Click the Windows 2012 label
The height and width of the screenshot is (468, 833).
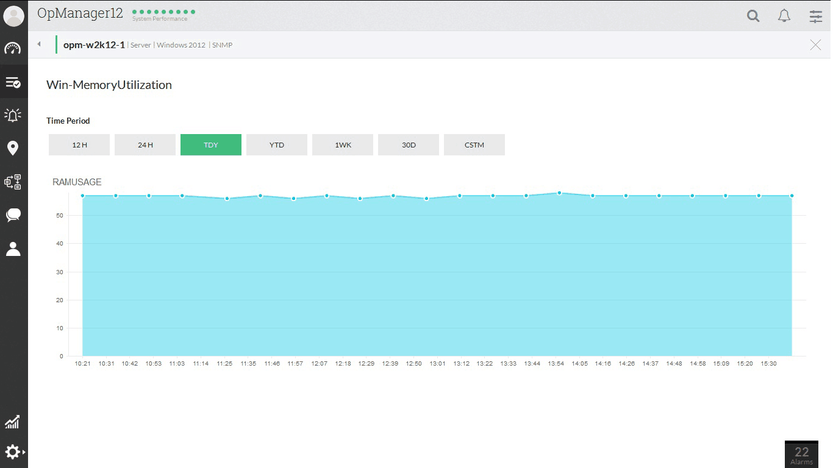coord(181,45)
